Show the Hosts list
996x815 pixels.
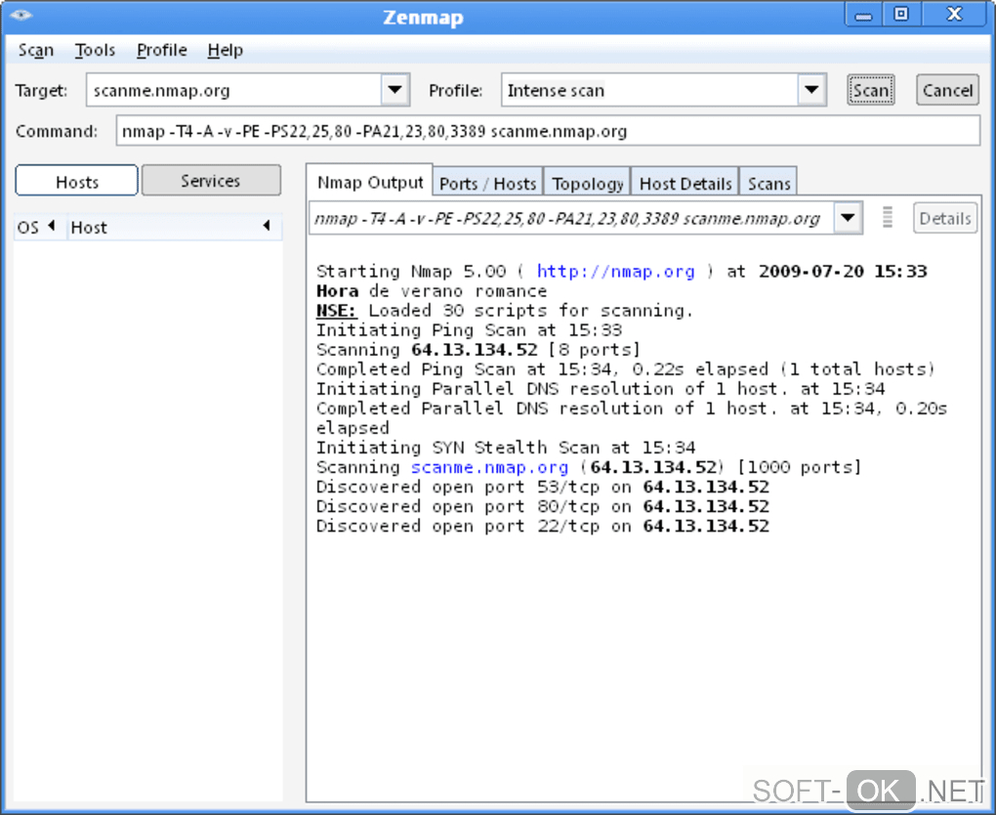pyautogui.click(x=76, y=181)
